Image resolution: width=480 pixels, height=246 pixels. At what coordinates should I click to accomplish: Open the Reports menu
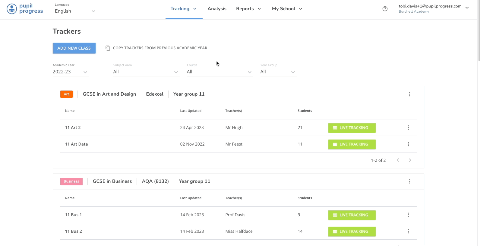tap(248, 9)
